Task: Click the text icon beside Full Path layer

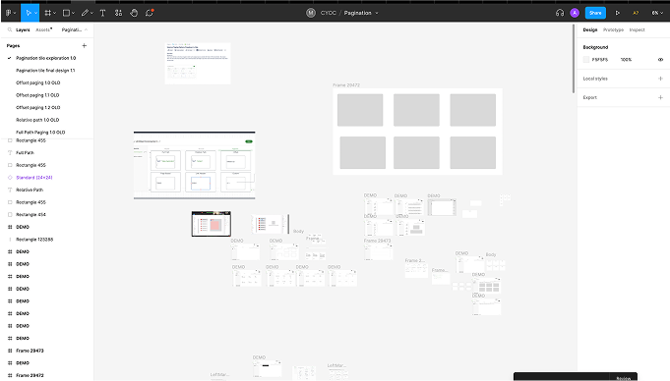Action: (10, 153)
